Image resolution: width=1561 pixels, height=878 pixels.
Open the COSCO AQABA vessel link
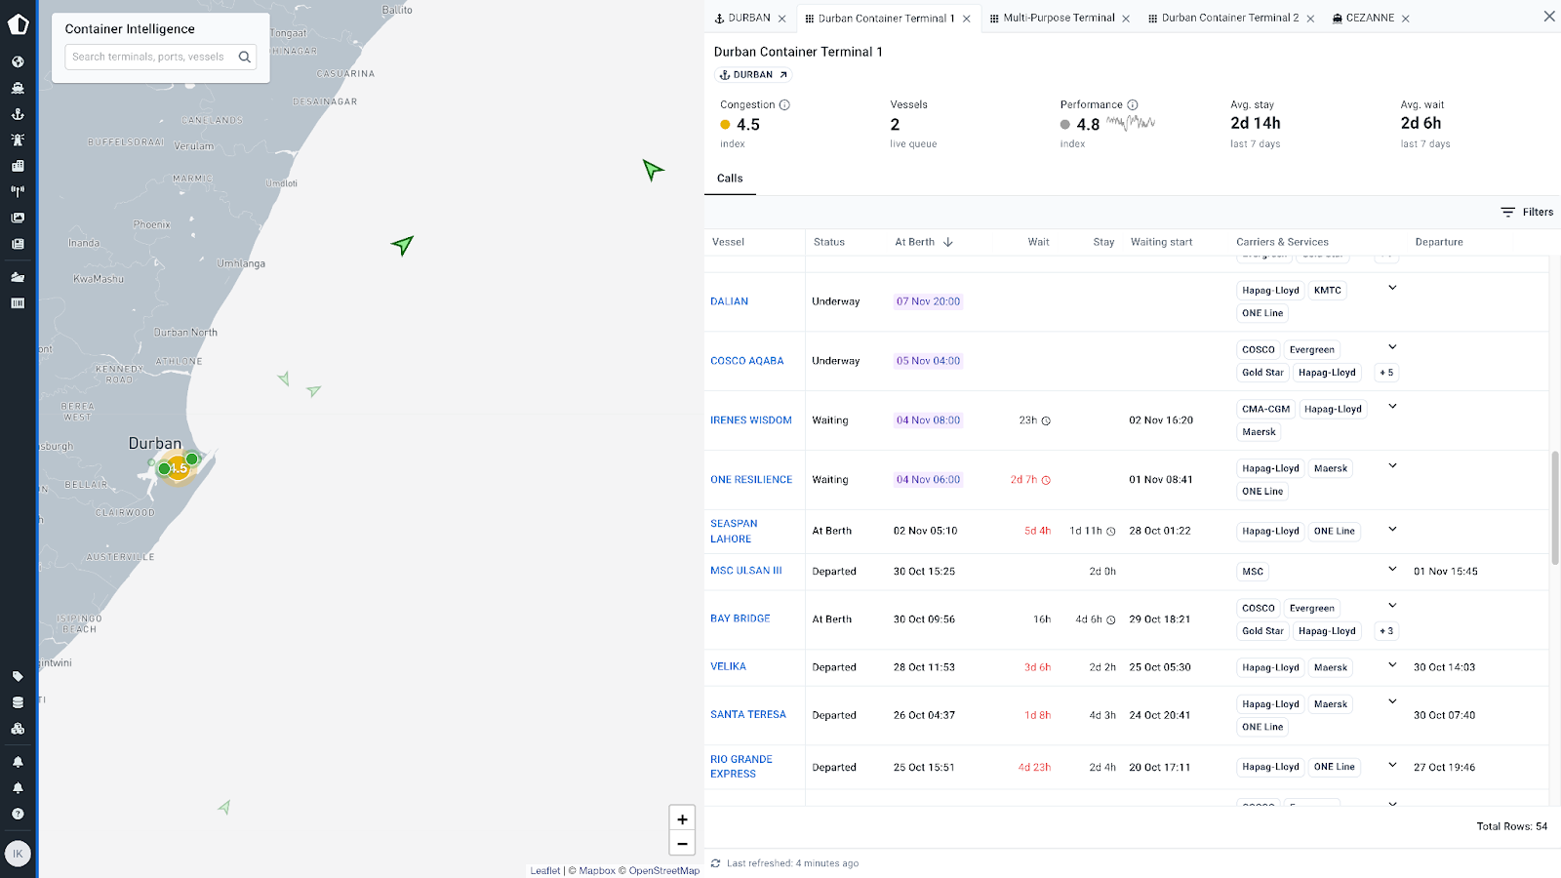(x=746, y=361)
